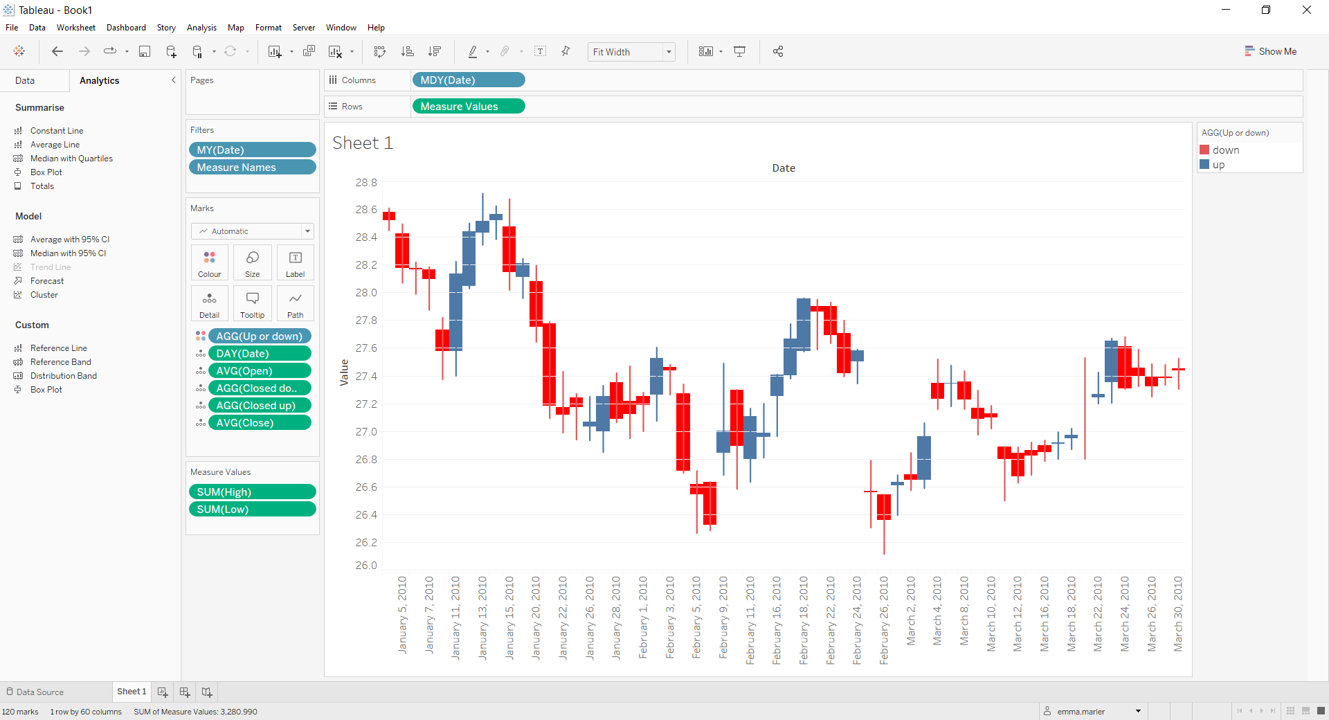This screenshot has width=1329, height=720.
Task: Expand the marks type Automatic dropdown
Action: (x=307, y=231)
